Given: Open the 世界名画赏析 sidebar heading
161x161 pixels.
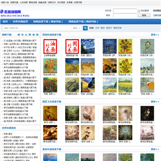Looking at the screenshot, I should coord(9,128).
